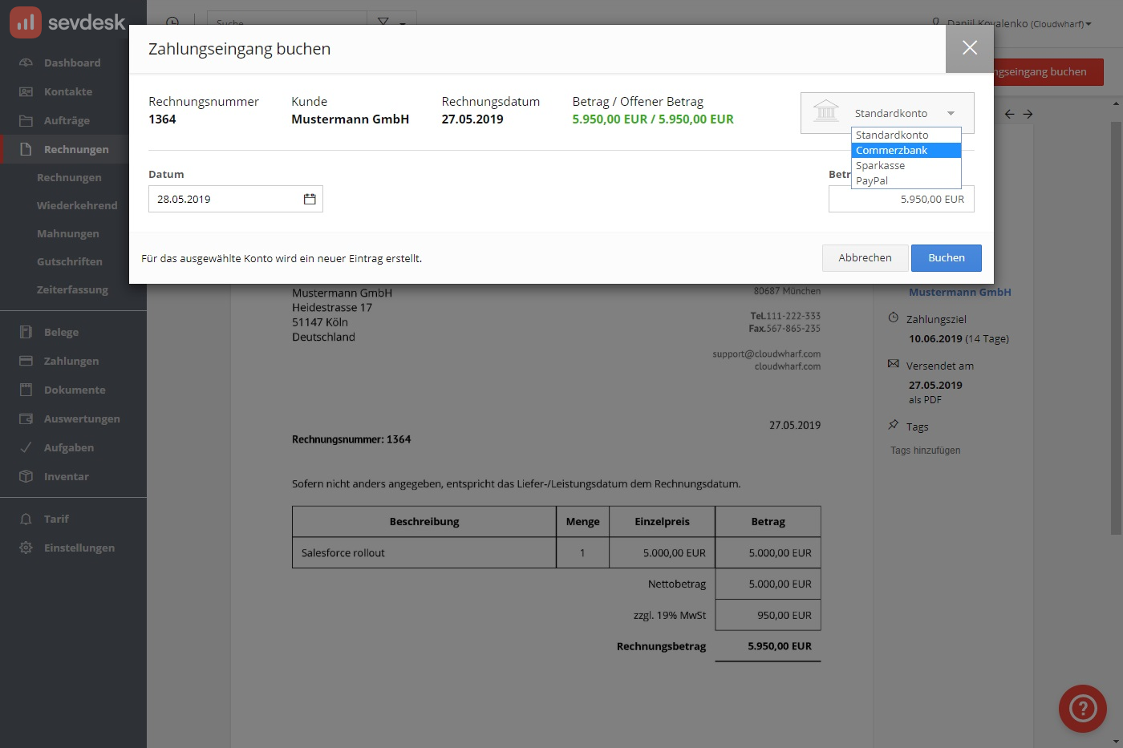1123x748 pixels.
Task: Open the calendar date picker icon
Action: click(x=310, y=199)
